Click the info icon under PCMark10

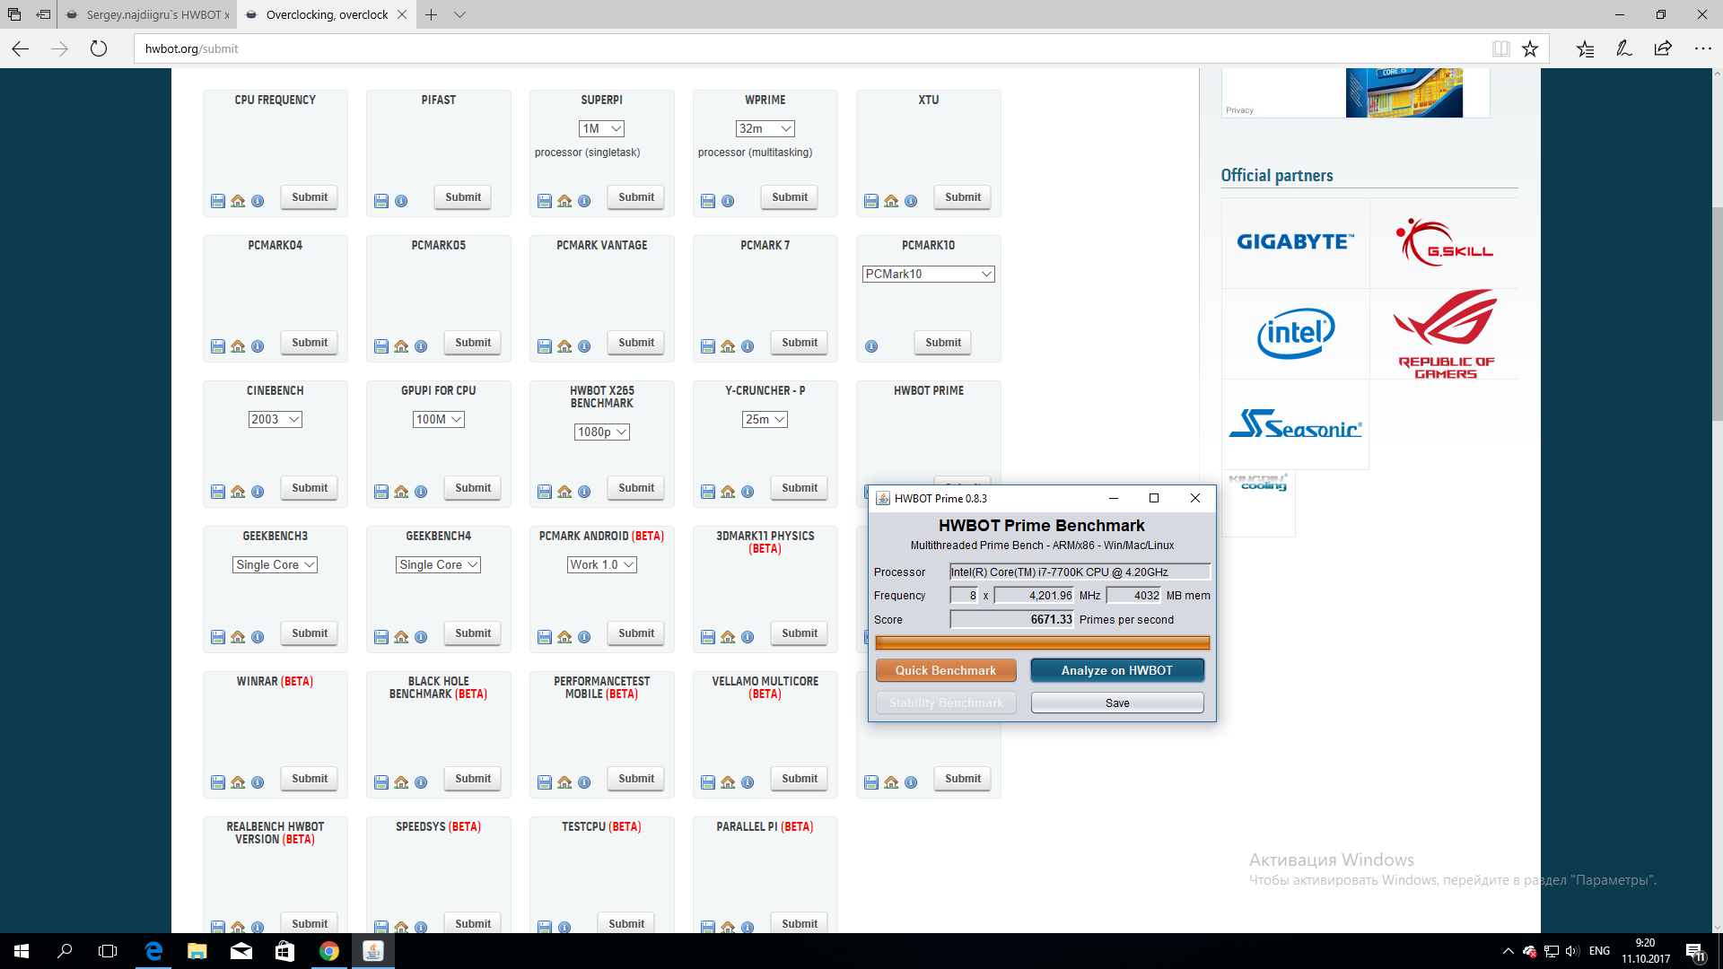tap(871, 346)
